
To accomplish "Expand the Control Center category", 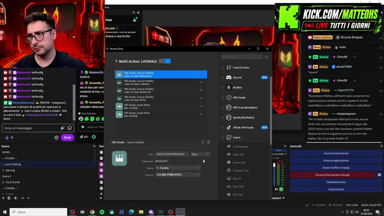I will click(x=223, y=67).
